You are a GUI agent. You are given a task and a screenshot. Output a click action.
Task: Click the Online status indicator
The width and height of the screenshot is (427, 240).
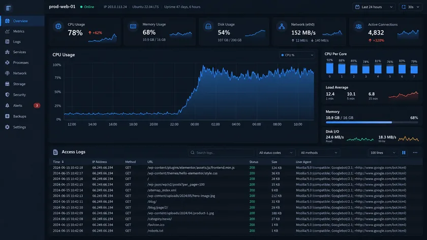coord(87,7)
